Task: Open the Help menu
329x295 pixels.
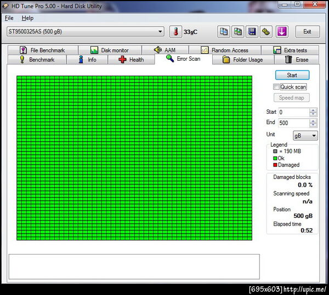Action: [x=27, y=18]
